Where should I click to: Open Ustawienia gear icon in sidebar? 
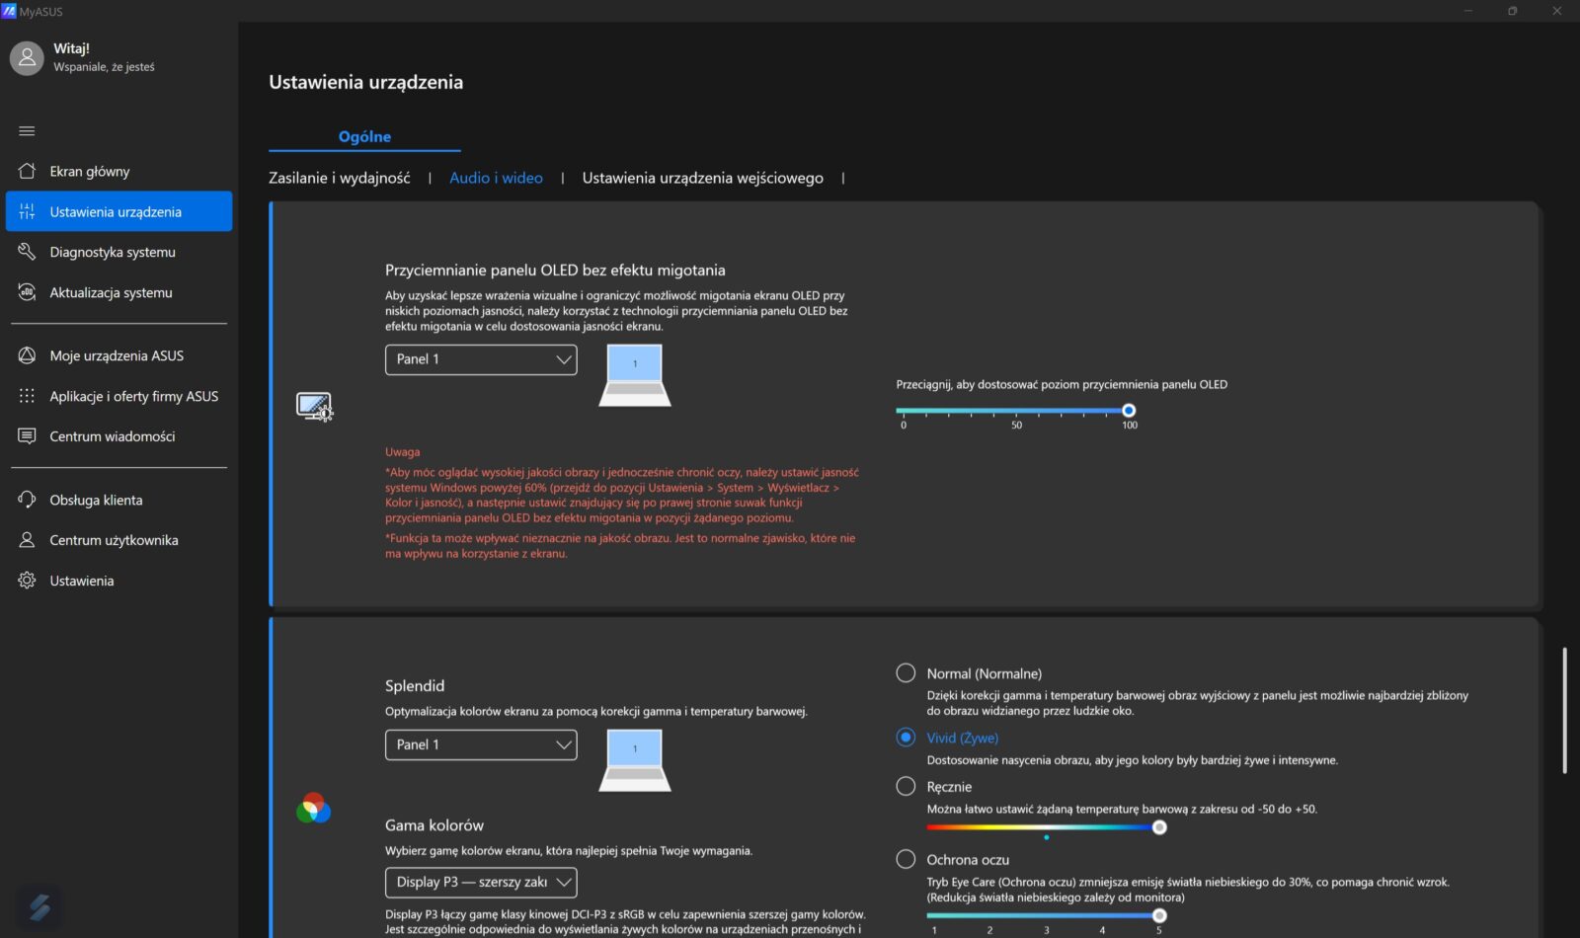(27, 581)
